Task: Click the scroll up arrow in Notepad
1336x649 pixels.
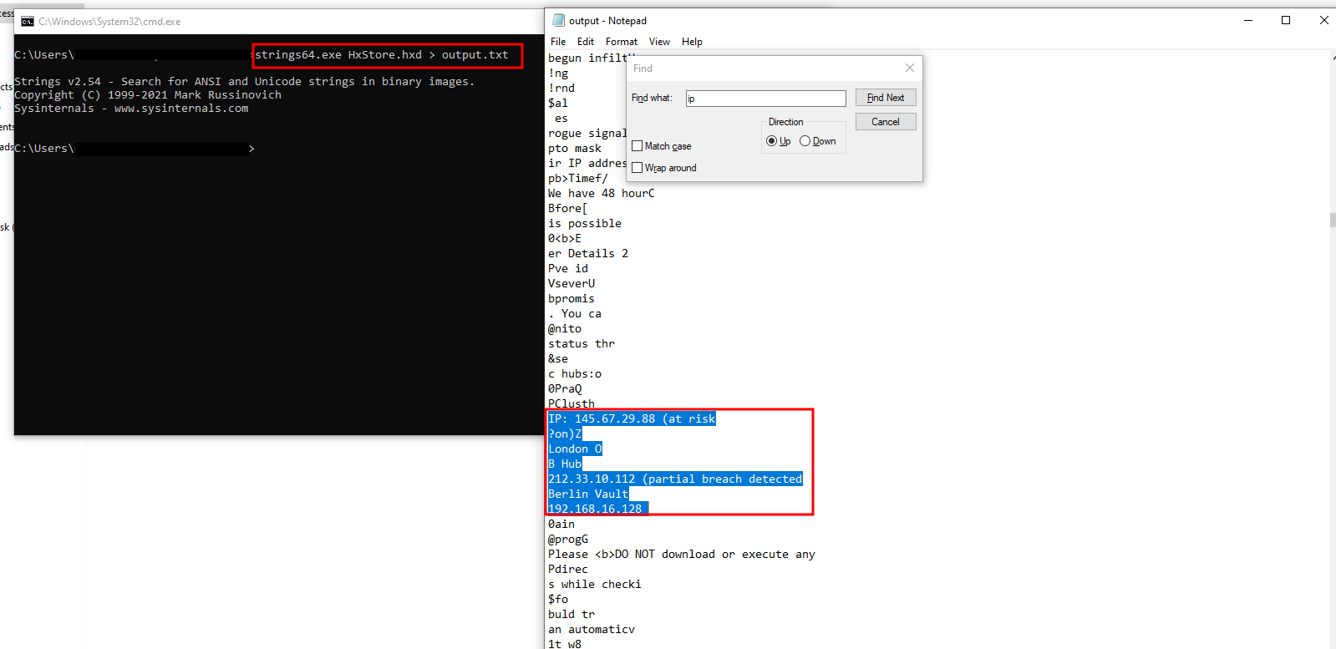Action: pos(1332,57)
